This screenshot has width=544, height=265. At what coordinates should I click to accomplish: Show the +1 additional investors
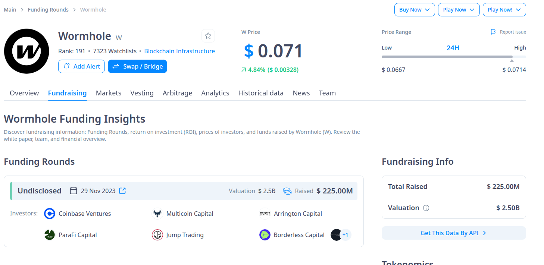(346, 235)
